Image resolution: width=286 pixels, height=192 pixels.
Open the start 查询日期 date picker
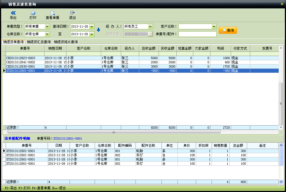coord(92,26)
